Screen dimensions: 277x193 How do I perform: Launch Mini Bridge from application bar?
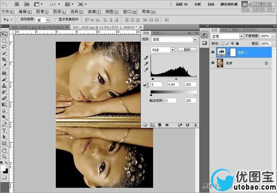point(27,4)
